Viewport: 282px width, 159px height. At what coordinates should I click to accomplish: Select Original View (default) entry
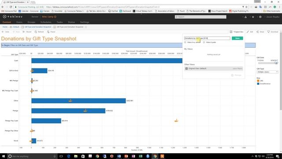click(213, 68)
